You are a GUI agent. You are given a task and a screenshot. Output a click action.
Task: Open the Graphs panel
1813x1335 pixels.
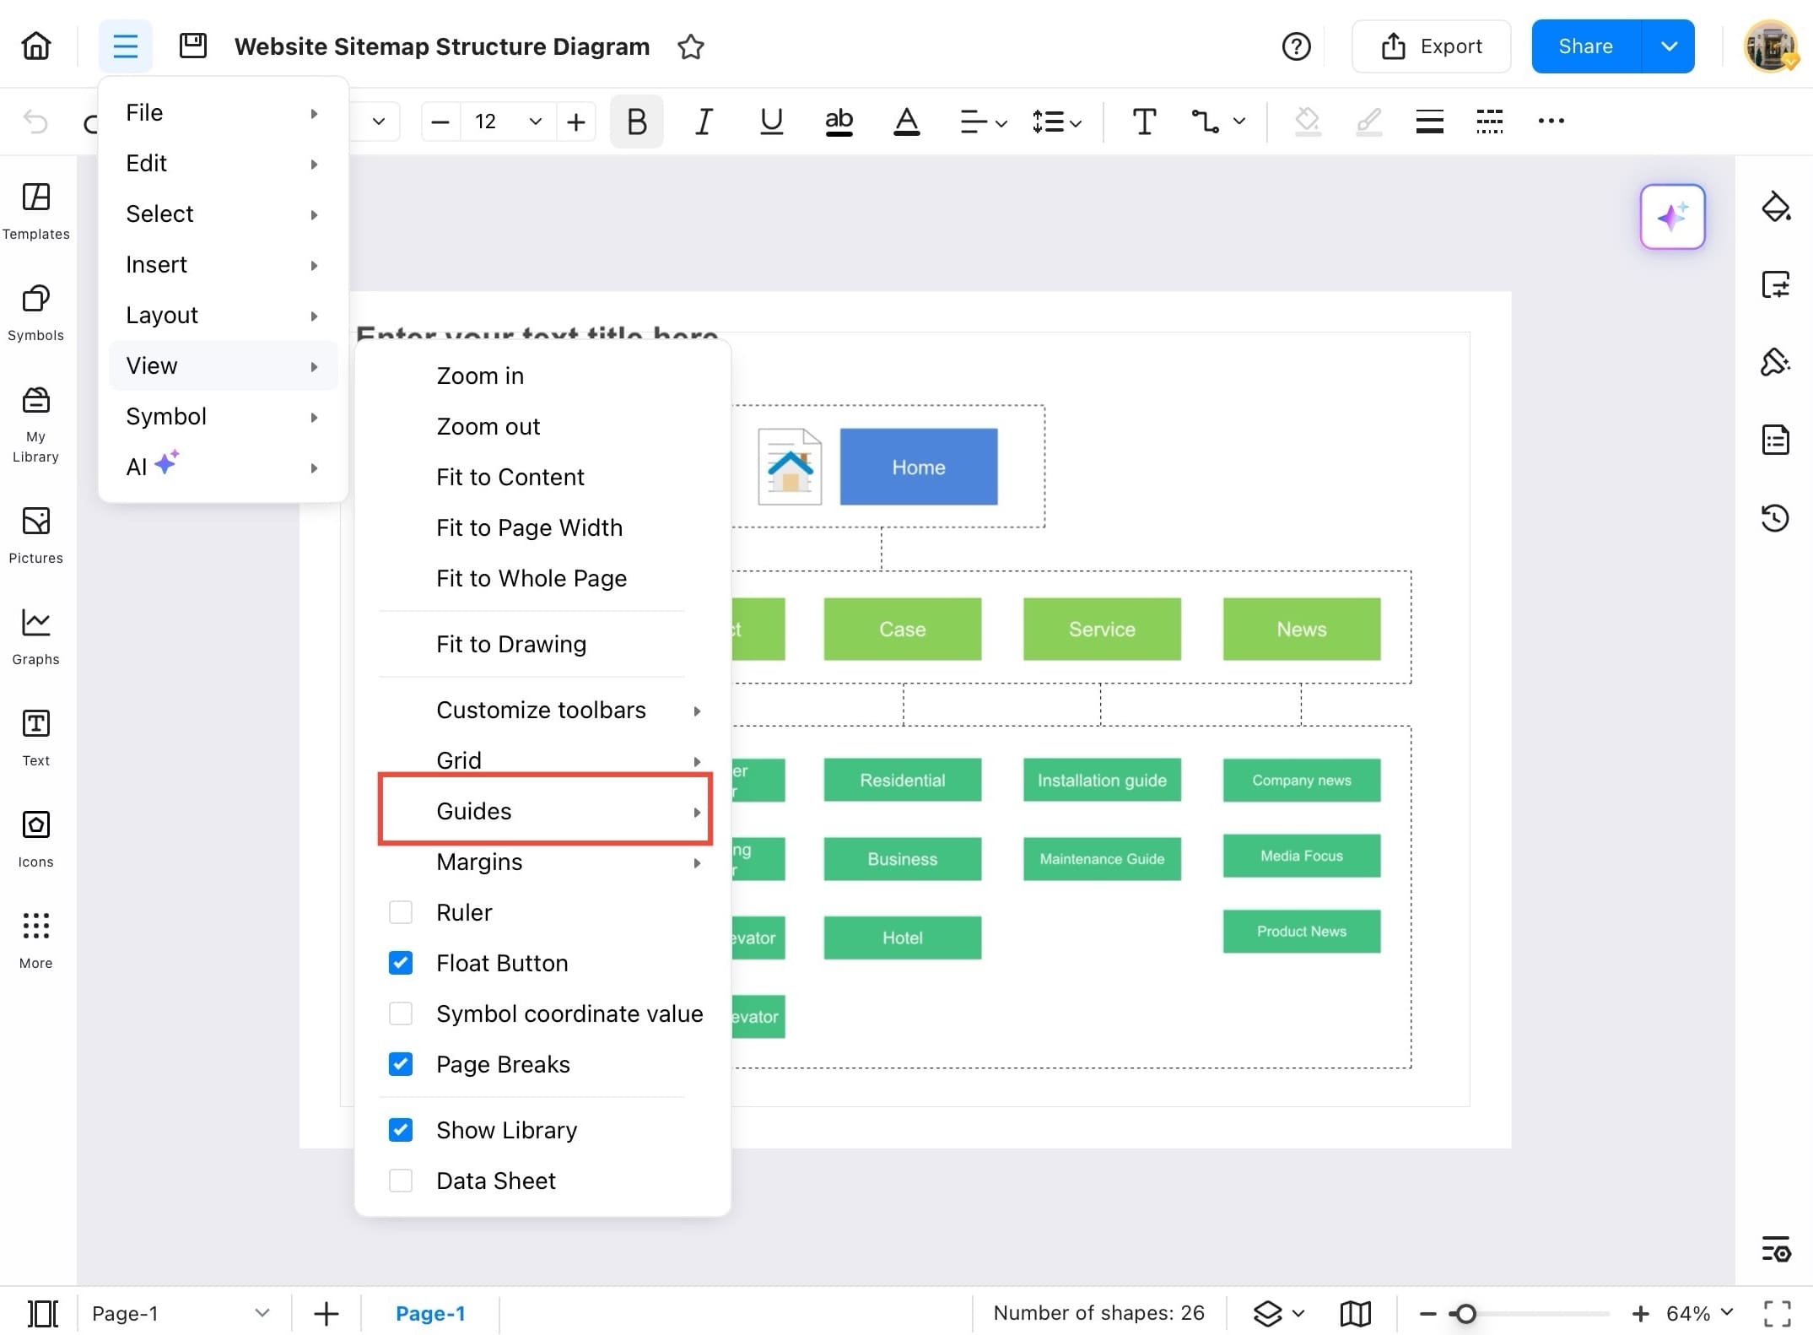pyautogui.click(x=35, y=633)
